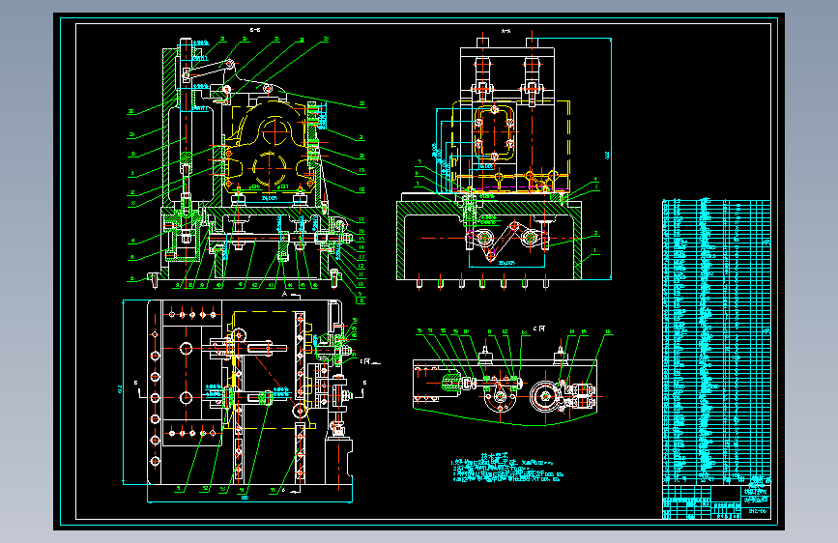Click the C-direction view label above the lower-right view

[x=538, y=329]
